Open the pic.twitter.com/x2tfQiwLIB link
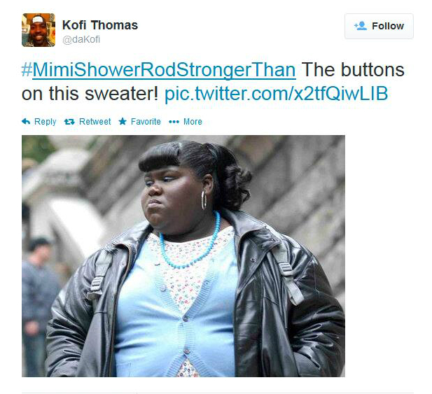The height and width of the screenshot is (394, 432). coord(276,94)
